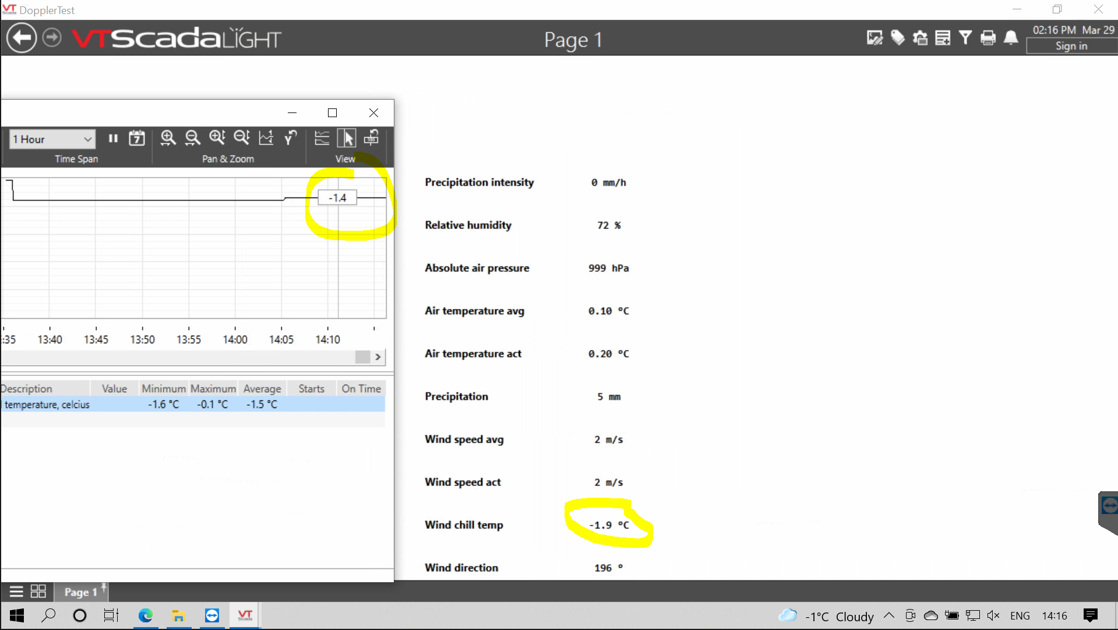
Task: Select the Page 1 tab at bottom
Action: point(80,592)
